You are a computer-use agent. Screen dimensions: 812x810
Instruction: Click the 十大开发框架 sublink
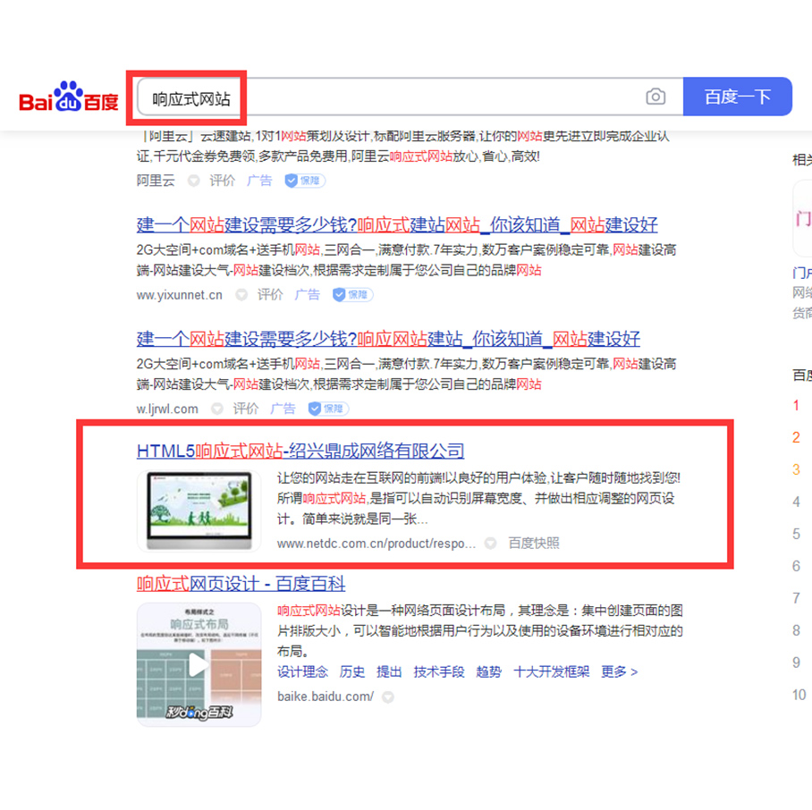pyautogui.click(x=552, y=671)
